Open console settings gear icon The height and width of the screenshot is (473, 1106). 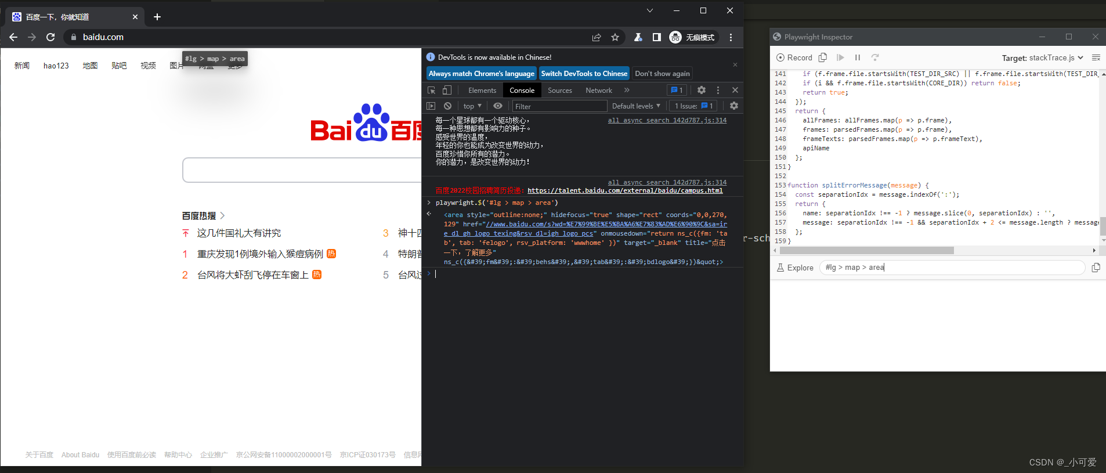coord(734,106)
